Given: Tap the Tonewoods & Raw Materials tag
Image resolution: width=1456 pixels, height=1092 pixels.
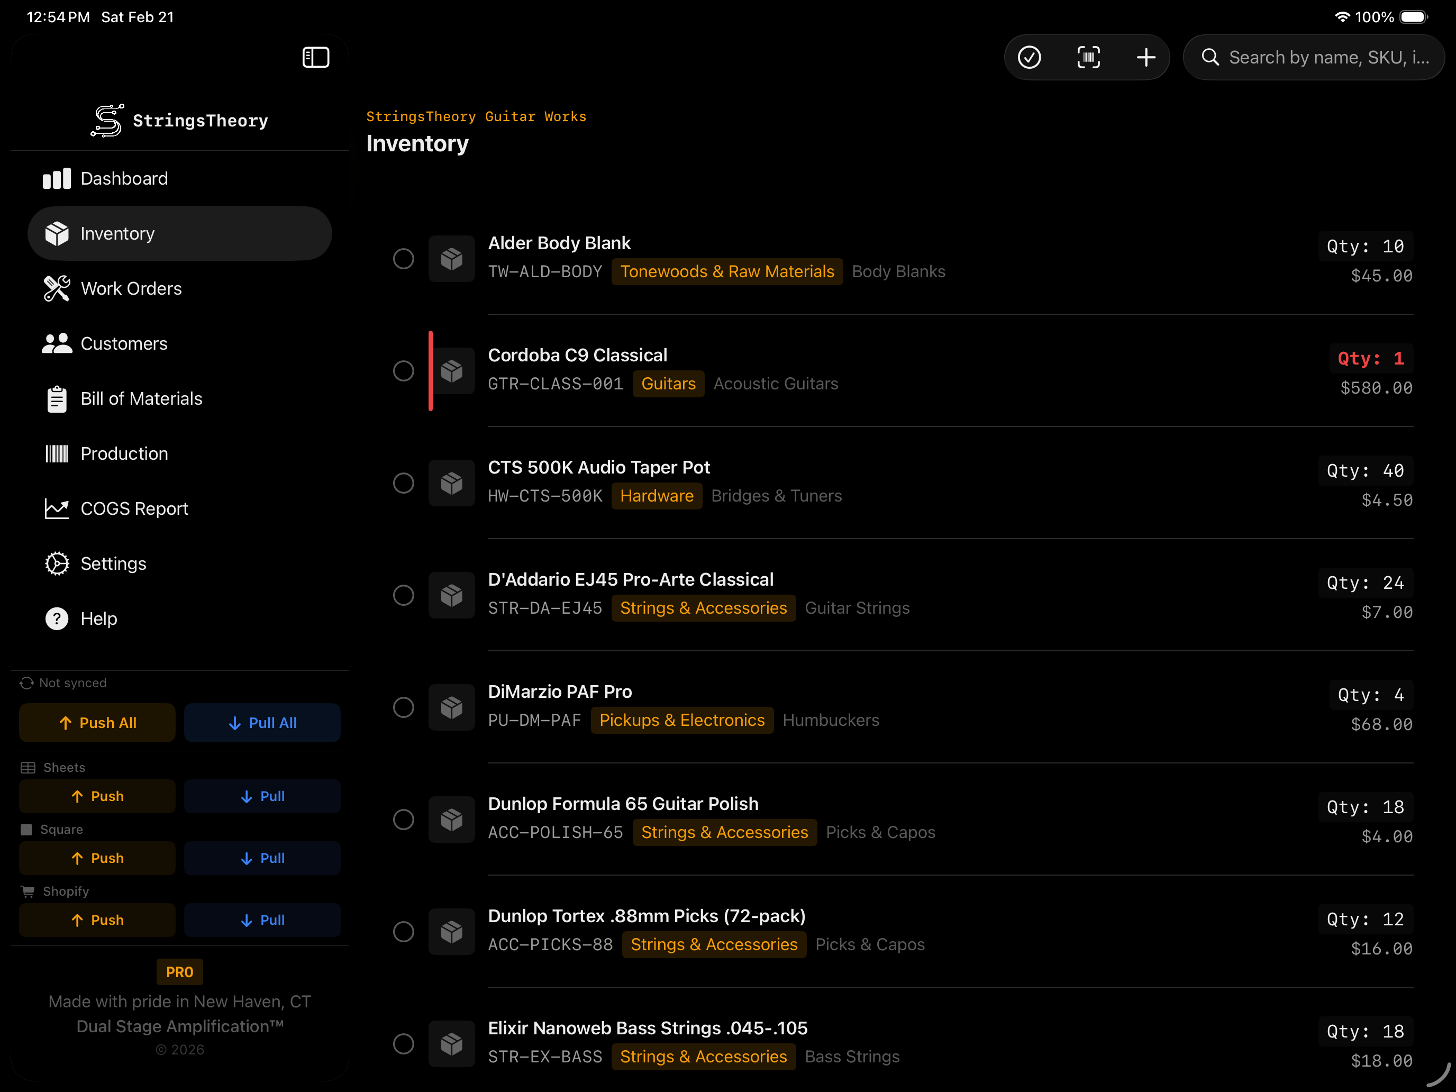Looking at the screenshot, I should [x=727, y=272].
